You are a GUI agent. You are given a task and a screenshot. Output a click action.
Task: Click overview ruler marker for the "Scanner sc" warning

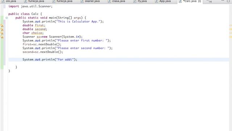[x=231, y=37]
